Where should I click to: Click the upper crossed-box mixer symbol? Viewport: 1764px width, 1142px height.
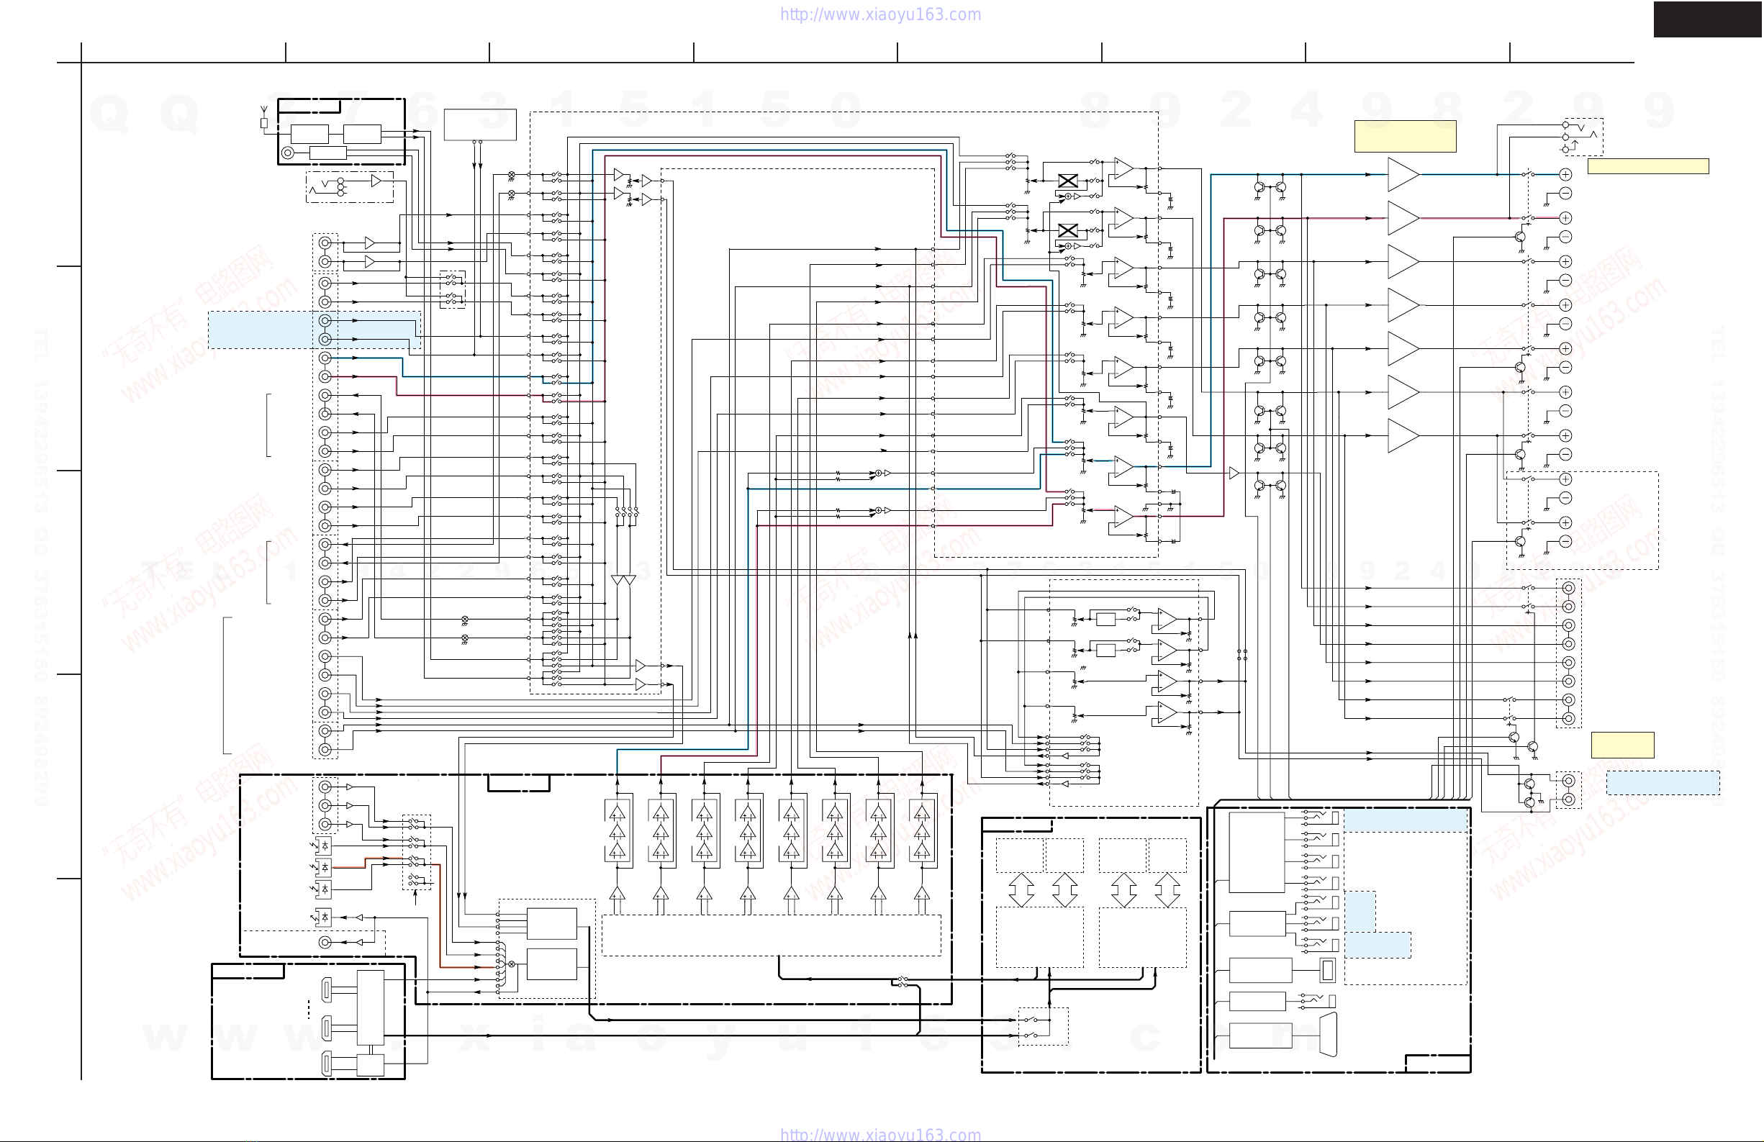1067,181
